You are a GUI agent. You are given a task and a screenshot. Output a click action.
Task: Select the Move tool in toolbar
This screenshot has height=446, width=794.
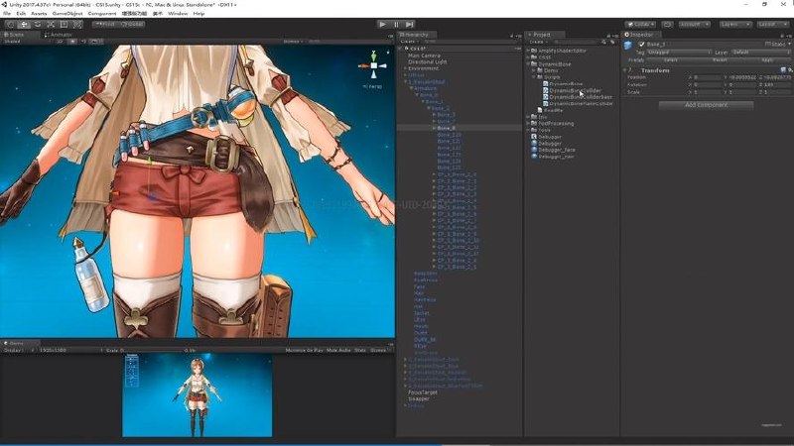click(x=24, y=24)
